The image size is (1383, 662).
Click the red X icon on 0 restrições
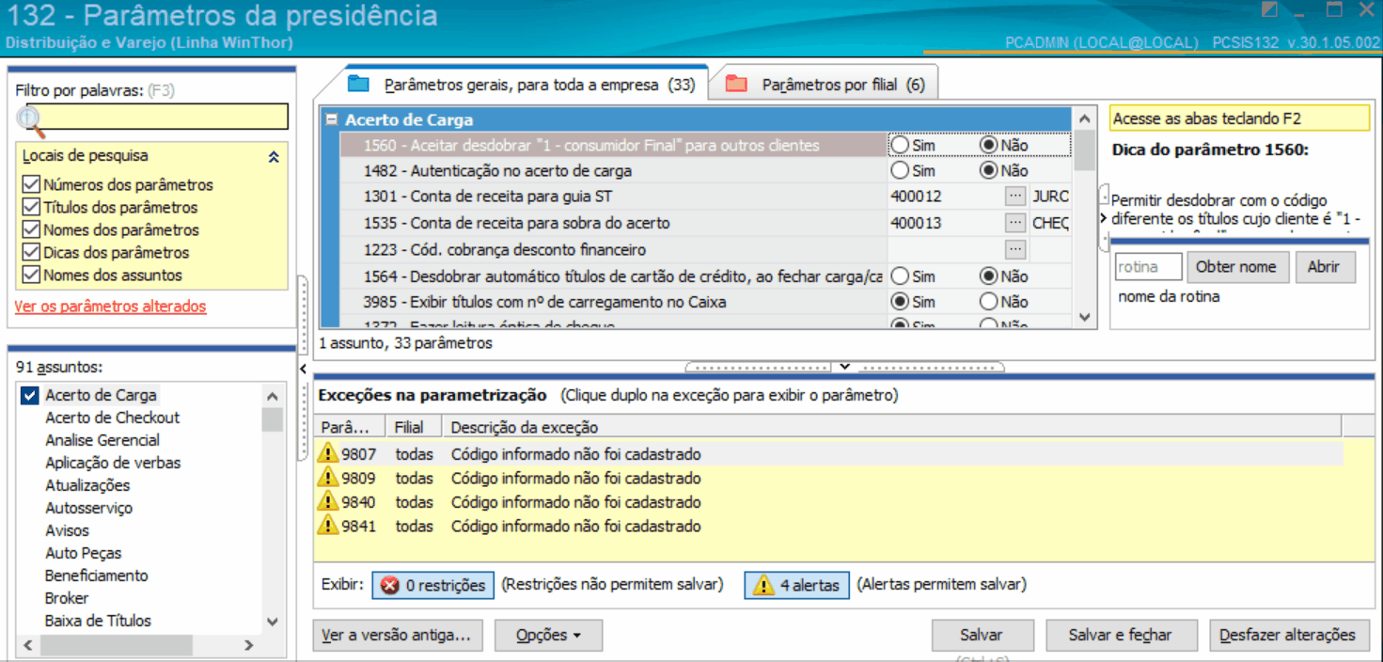click(x=389, y=585)
